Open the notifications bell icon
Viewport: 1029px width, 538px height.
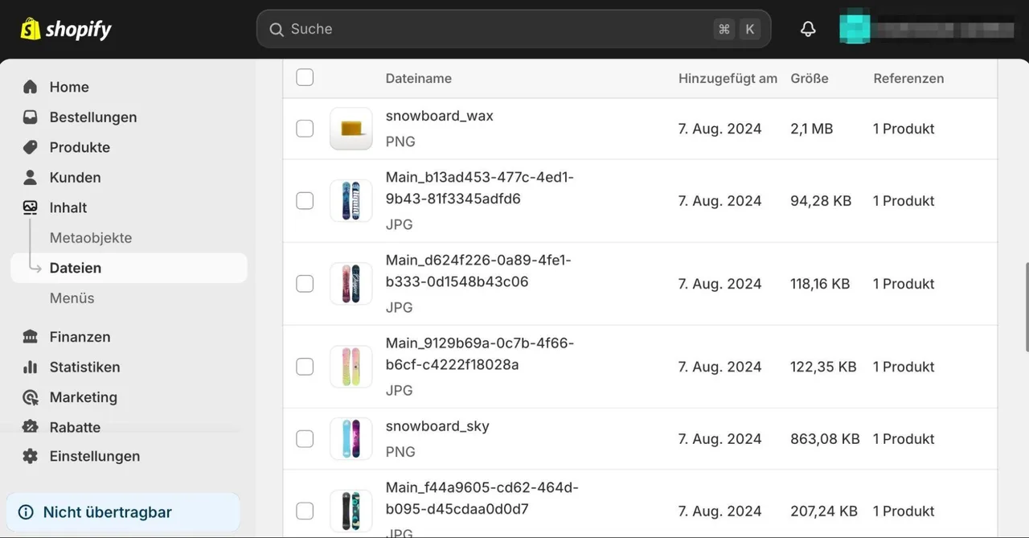coord(808,29)
